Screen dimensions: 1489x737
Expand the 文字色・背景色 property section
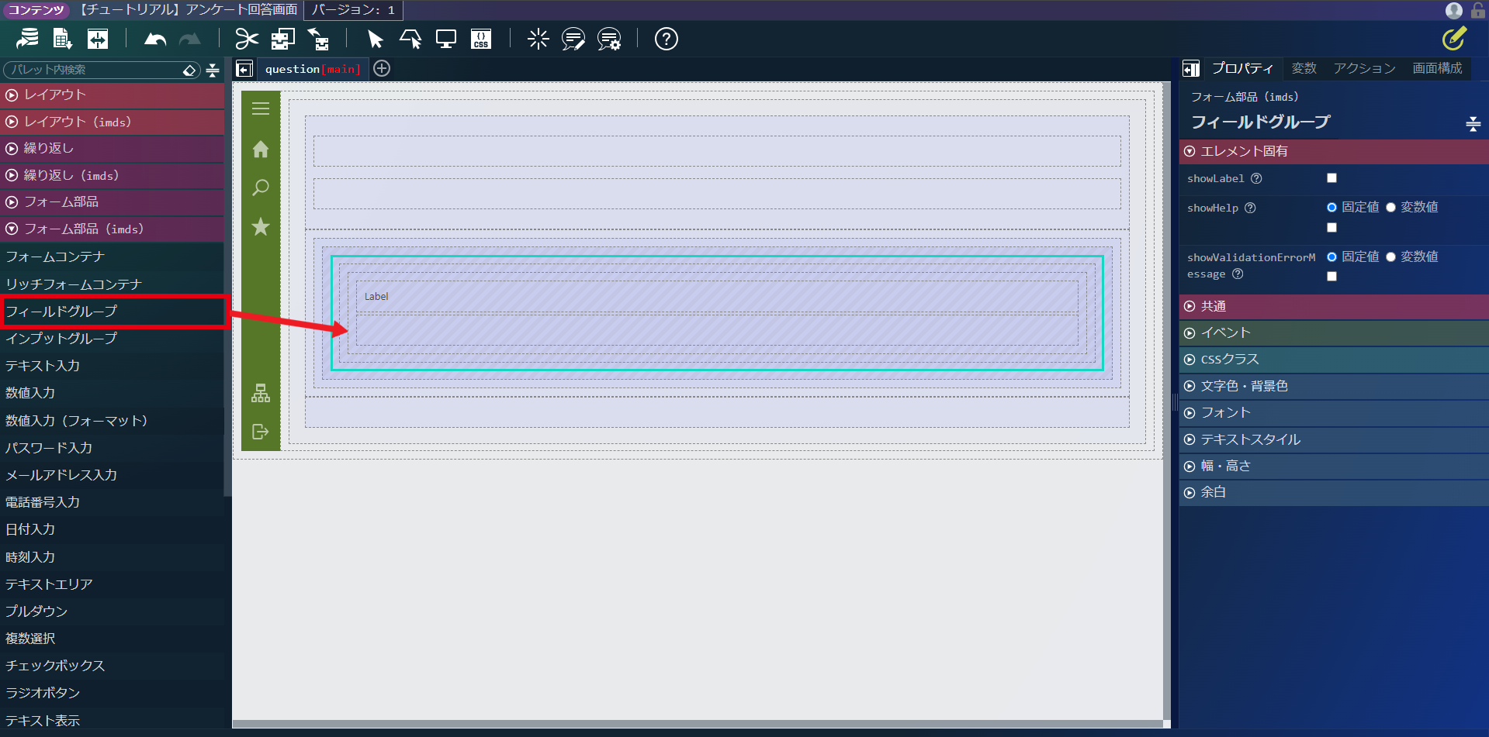[x=1334, y=386]
